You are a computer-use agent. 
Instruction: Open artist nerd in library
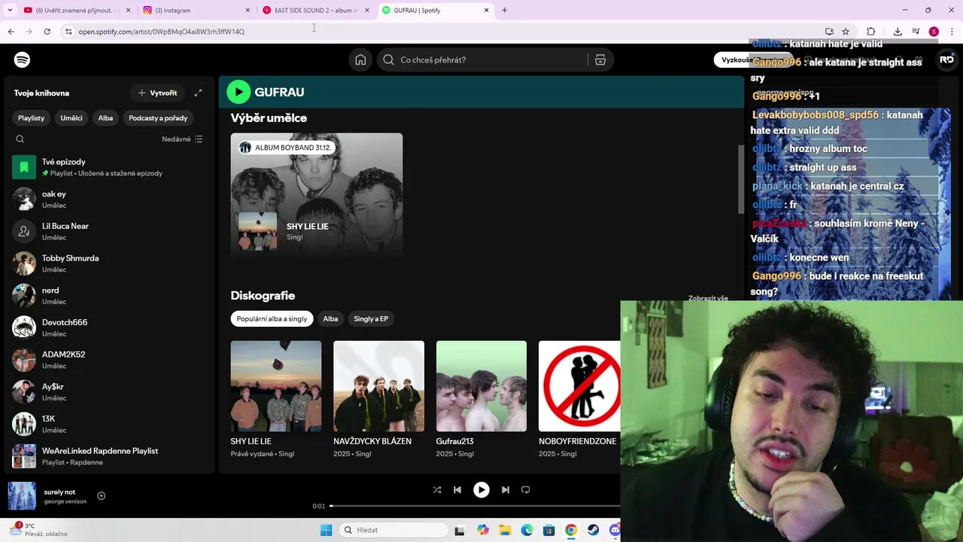coord(110,296)
